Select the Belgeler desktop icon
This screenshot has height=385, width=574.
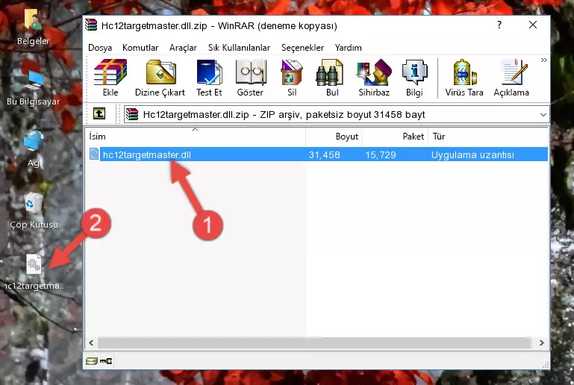[33, 26]
